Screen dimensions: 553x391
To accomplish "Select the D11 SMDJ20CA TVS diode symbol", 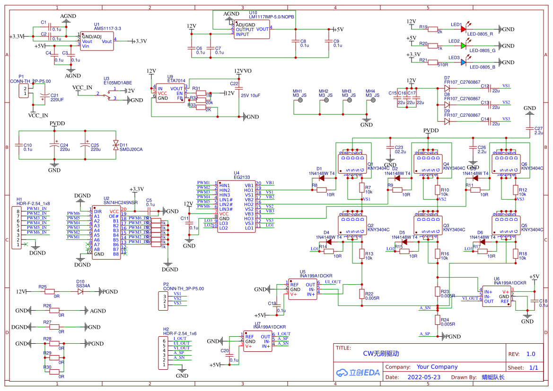I will [x=116, y=145].
